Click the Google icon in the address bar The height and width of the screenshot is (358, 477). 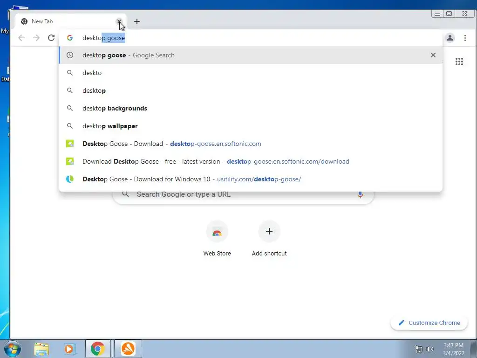click(70, 38)
